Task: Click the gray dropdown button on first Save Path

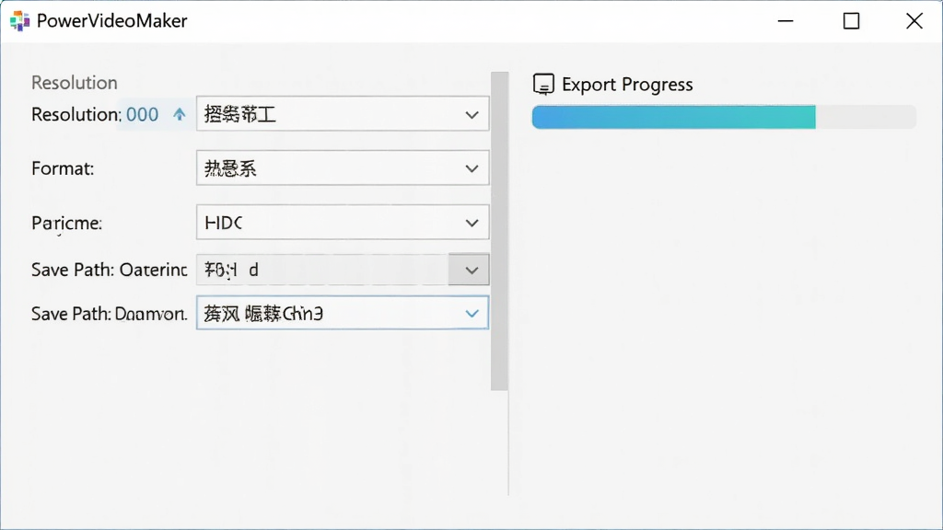Action: (x=469, y=270)
